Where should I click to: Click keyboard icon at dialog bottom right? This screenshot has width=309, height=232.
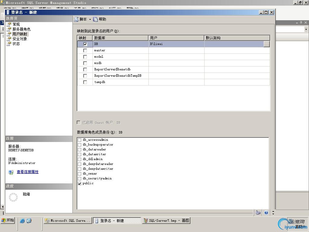[x=258, y=212]
